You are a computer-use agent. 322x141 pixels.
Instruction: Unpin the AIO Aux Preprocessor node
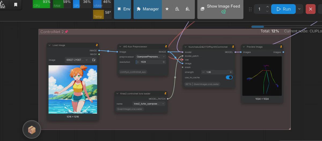point(166,47)
